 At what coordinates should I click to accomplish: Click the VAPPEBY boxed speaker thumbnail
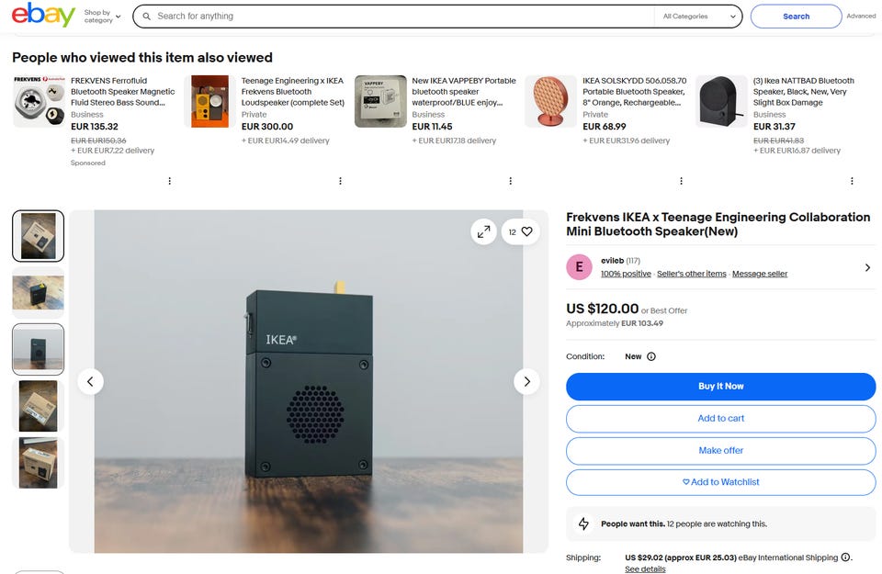coord(380,101)
